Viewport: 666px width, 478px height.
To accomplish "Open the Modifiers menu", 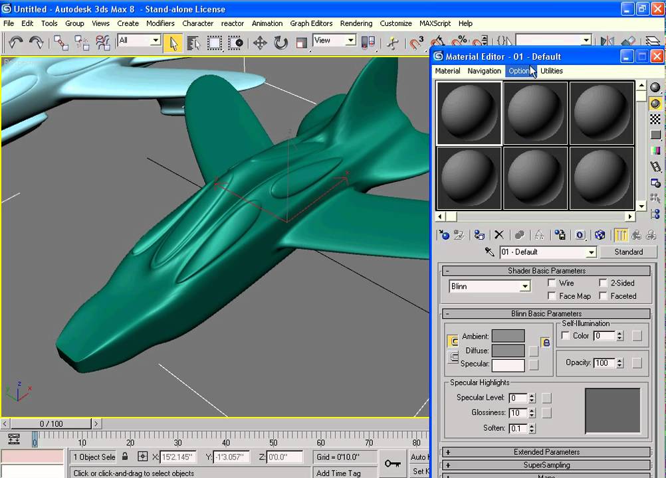I will [160, 23].
